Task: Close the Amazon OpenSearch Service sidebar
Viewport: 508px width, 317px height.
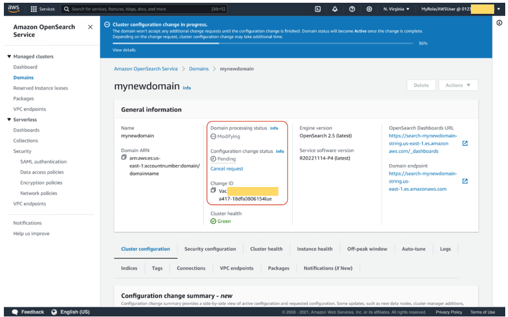Action: click(90, 27)
